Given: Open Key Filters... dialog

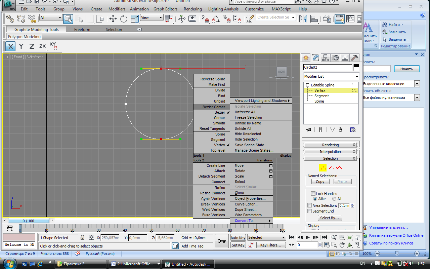Looking at the screenshot, I should (271, 245).
